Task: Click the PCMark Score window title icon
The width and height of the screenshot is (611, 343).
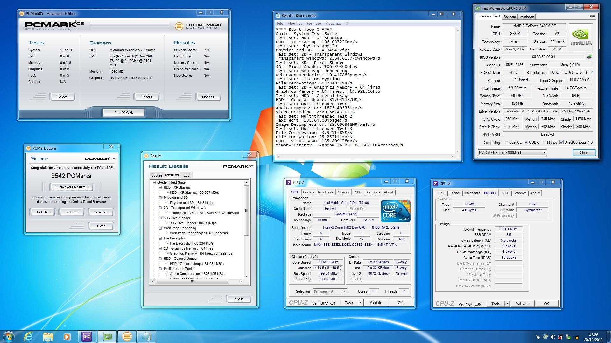Action: (x=29, y=148)
